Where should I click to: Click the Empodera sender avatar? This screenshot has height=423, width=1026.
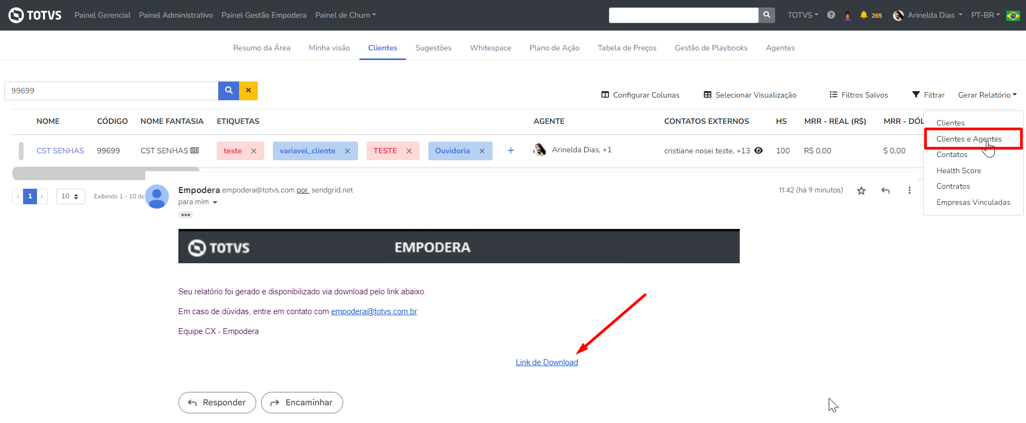tap(157, 197)
